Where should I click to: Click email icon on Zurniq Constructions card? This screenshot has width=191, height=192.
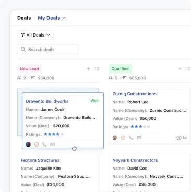coord(139,138)
